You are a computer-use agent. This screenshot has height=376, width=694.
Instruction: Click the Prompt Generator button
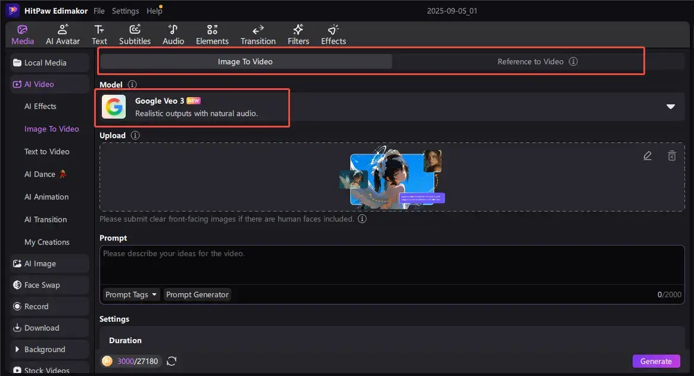(x=197, y=294)
